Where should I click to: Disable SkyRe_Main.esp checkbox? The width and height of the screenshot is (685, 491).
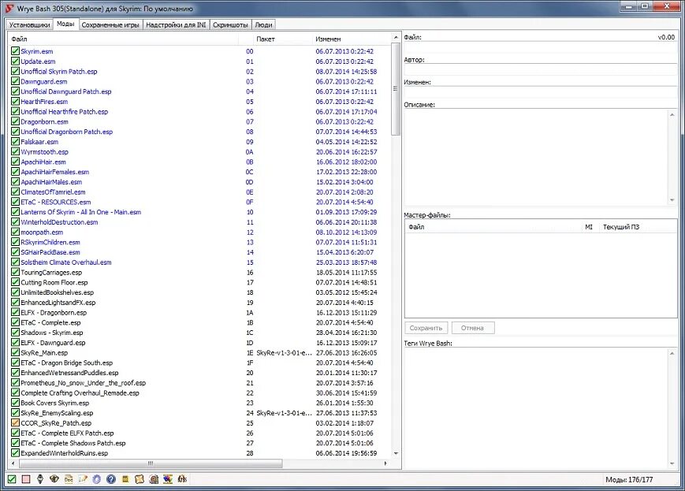pyautogui.click(x=15, y=352)
